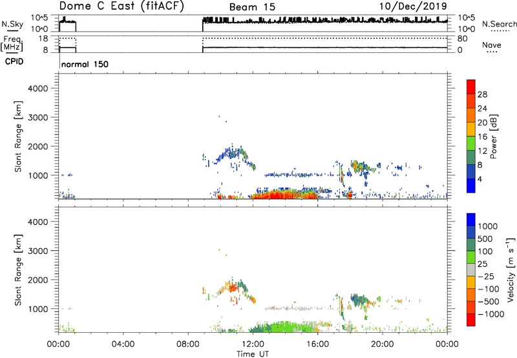
Task: Click the '-25' velocity tick label
Action: click(487, 276)
